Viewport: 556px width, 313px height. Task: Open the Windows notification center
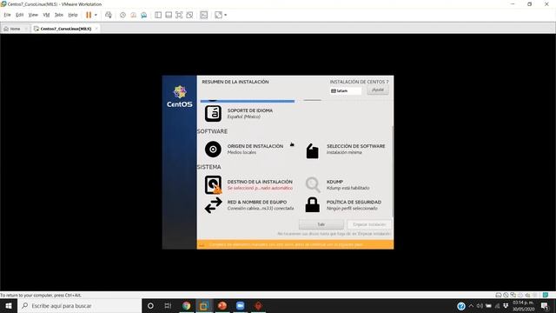[545, 305]
